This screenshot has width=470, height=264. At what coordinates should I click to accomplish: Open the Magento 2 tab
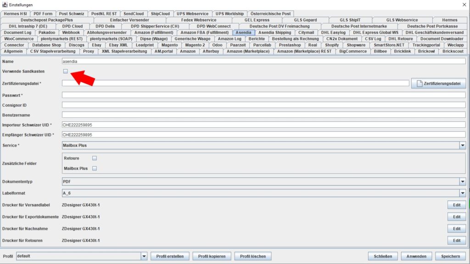195,45
